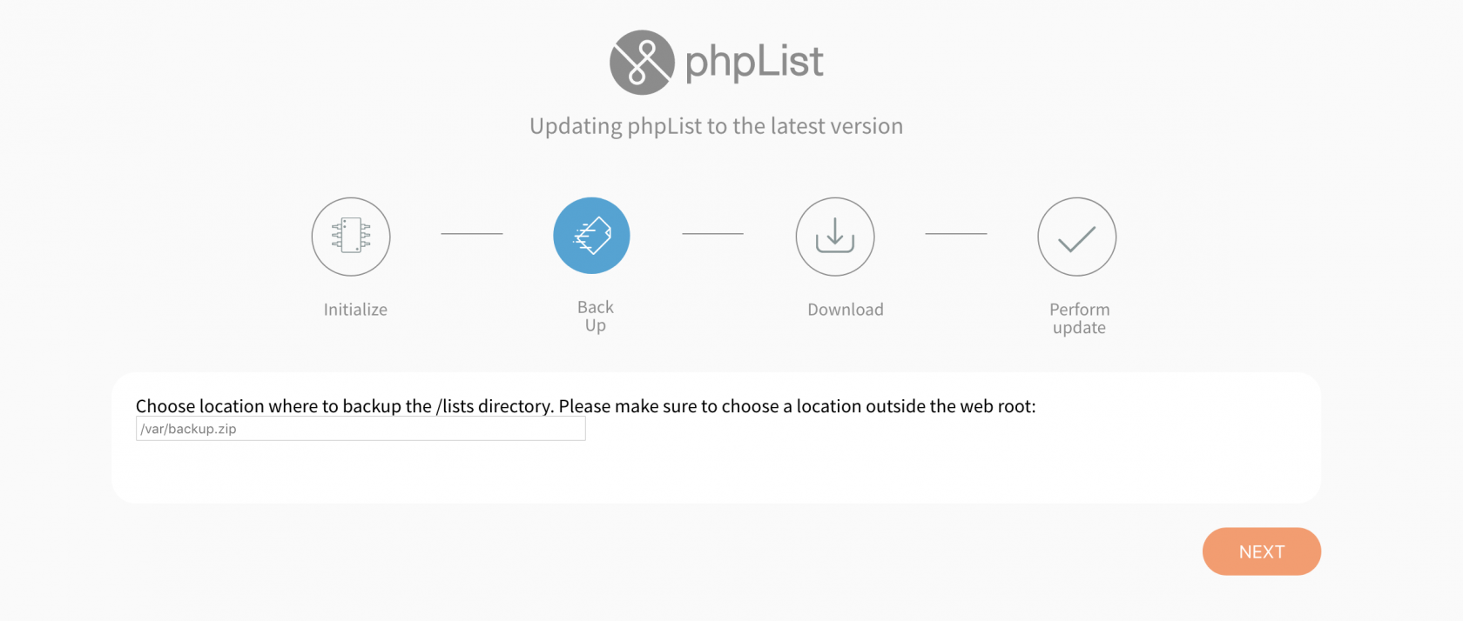Click the Perform update checkmark icon

[1077, 237]
